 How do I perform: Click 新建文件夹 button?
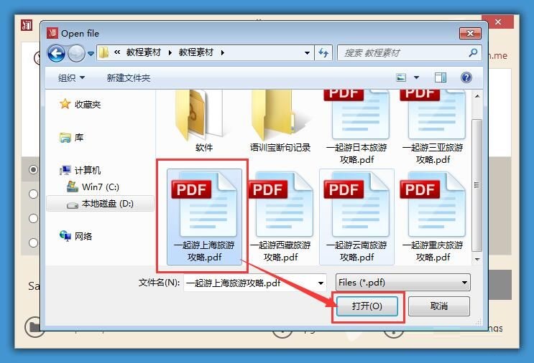129,77
